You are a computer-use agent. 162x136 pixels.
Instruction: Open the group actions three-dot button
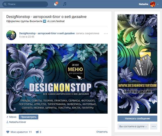coord(154,127)
